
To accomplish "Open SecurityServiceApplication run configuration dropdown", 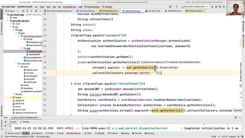I will [194, 7].
